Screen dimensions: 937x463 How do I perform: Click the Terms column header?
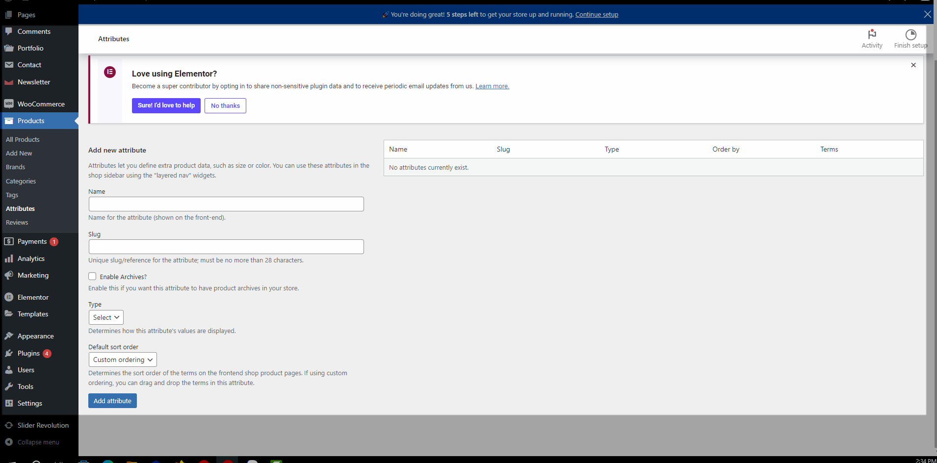click(x=829, y=149)
